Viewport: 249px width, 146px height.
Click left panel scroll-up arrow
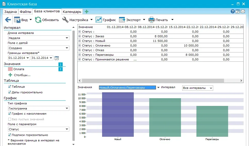point(73,28)
